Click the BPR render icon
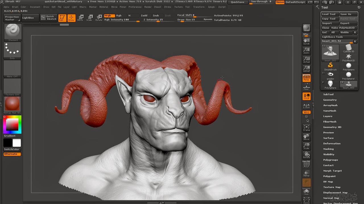The height and width of the screenshot is (204, 364). point(306,28)
